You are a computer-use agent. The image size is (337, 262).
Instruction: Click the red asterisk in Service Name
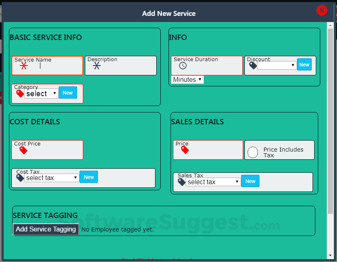[24, 66]
